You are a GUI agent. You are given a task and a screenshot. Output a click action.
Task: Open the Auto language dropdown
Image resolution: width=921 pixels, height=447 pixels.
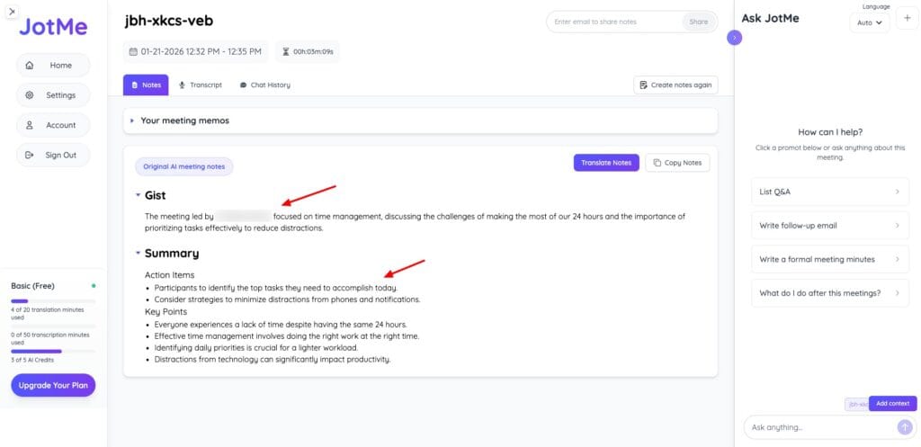tap(870, 22)
